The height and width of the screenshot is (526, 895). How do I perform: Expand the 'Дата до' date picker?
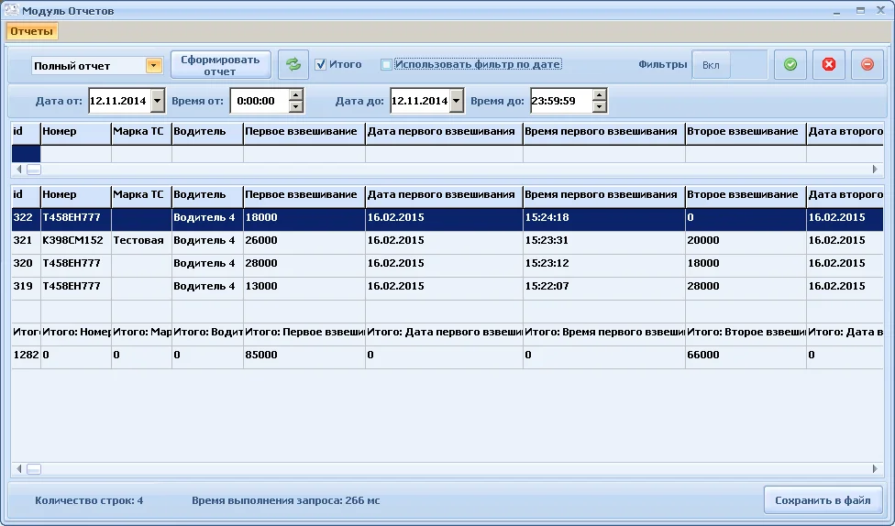(x=457, y=101)
